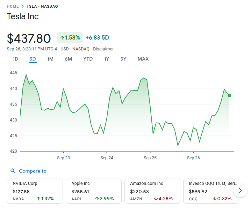Image resolution: width=251 pixels, height=208 pixels.
Task: Click the Tesla Inc heading
Action: [23, 16]
